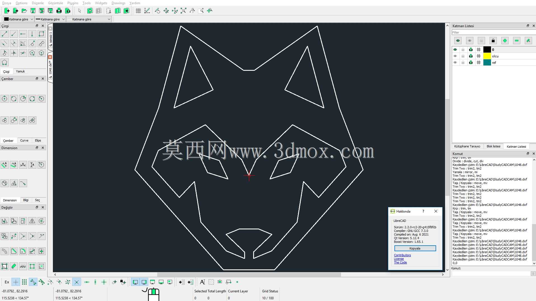Select the angular dimension tool
Image resolution: width=536 pixels, height=301 pixels.
(x=14, y=184)
